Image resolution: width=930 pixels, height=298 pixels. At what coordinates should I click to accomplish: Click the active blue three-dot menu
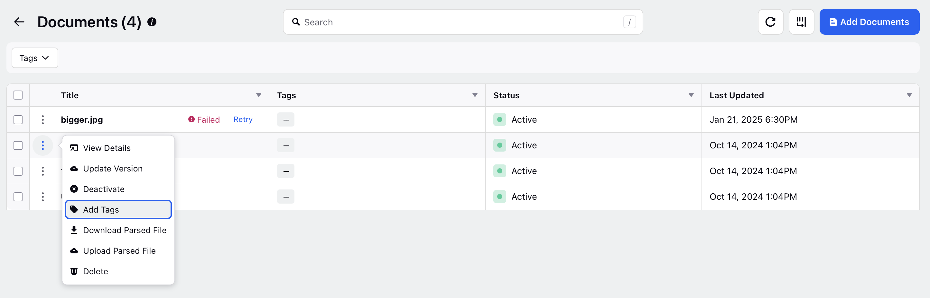(42, 145)
